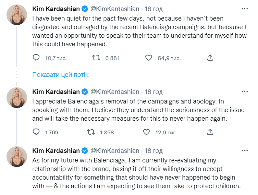Click profile avatar on second tweet
Viewport: 258px width, 195px height.
pyautogui.click(x=17, y=98)
